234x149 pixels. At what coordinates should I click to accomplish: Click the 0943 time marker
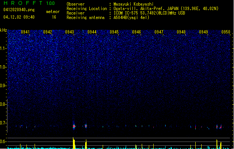(70, 32)
